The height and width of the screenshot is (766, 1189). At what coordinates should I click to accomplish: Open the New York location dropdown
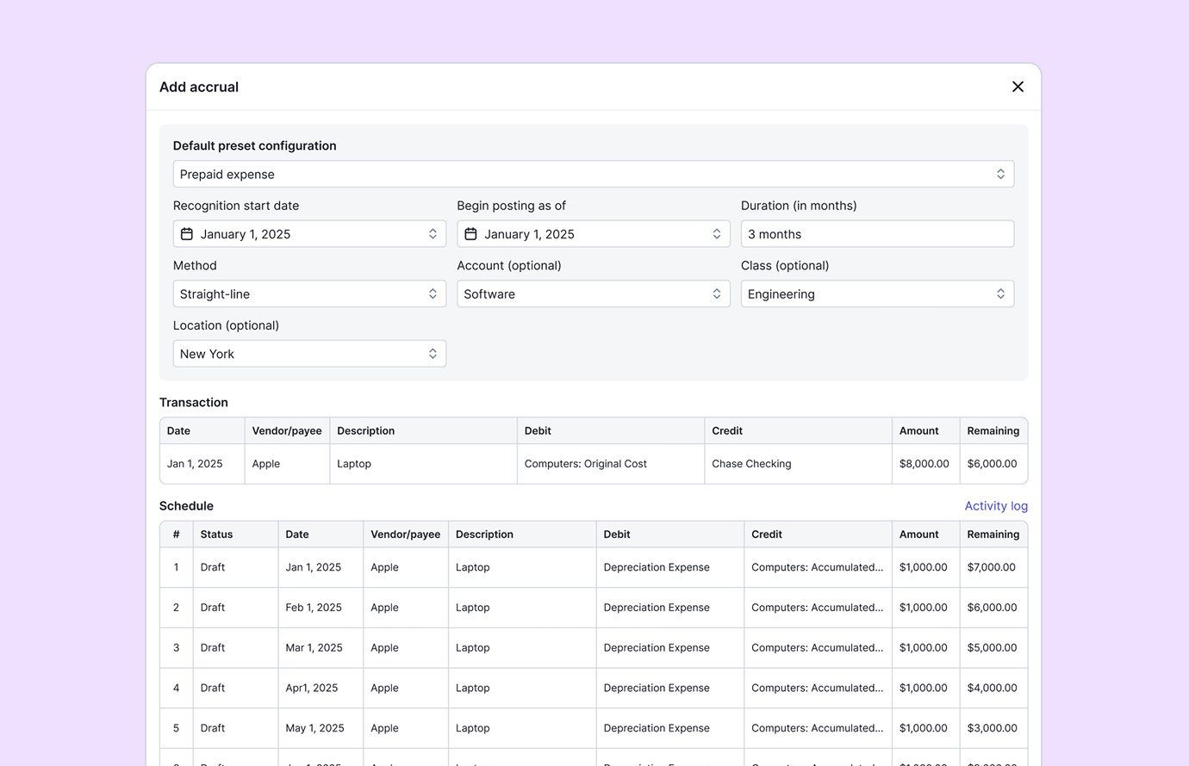[x=308, y=354]
